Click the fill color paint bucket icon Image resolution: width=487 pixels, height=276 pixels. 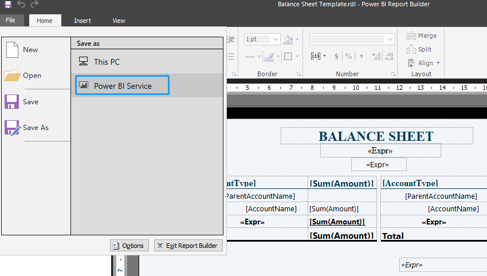[x=289, y=39]
